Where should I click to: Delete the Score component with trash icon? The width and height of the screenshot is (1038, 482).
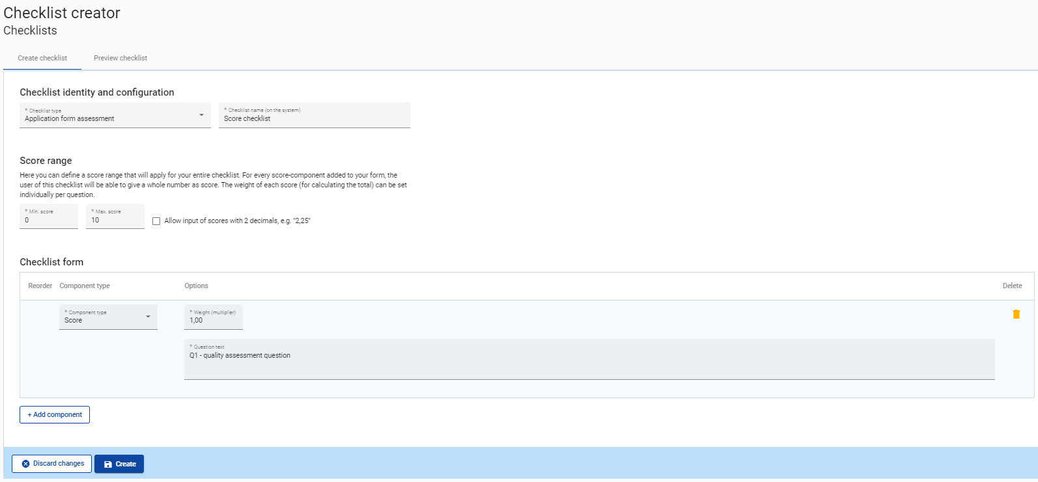coord(1015,314)
